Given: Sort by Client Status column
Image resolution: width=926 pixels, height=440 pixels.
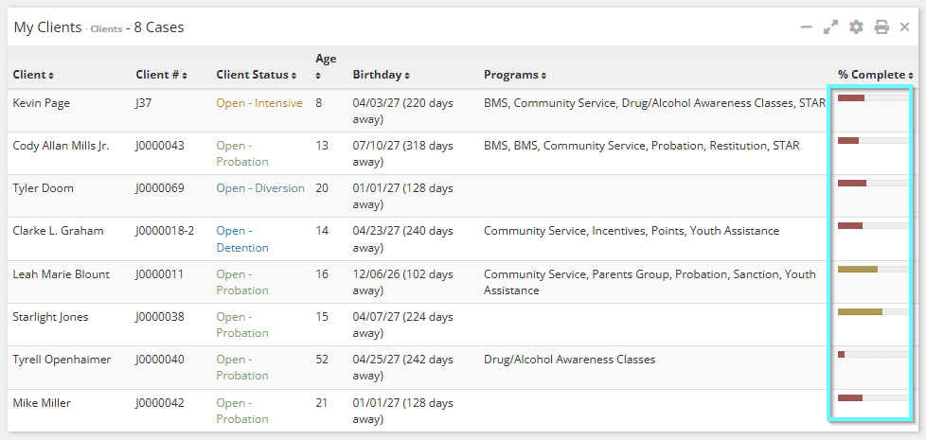Looking at the screenshot, I should (x=257, y=75).
